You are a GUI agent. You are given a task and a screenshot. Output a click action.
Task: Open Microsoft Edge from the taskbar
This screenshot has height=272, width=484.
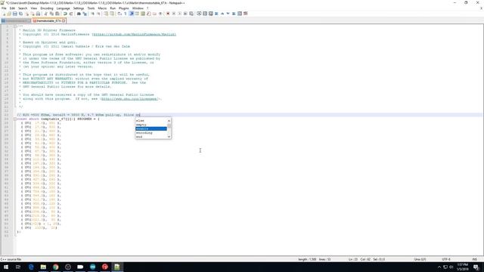(31, 267)
